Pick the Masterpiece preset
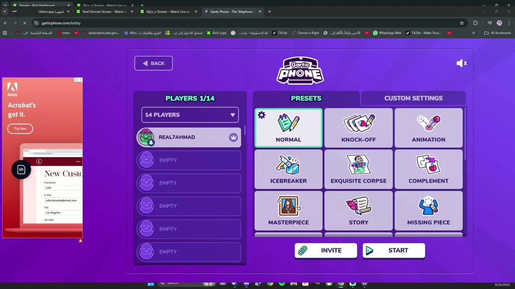This screenshot has width=515, height=289. [x=288, y=211]
